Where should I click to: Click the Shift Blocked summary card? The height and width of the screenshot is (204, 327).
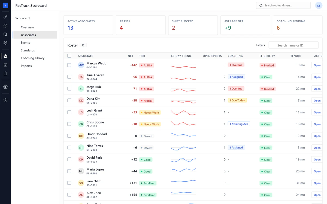tap(193, 25)
